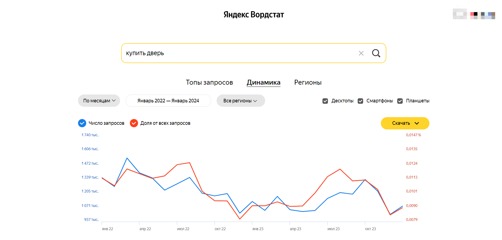Switch to the Топы запросов tab
The image size is (502, 240).
coord(209,82)
